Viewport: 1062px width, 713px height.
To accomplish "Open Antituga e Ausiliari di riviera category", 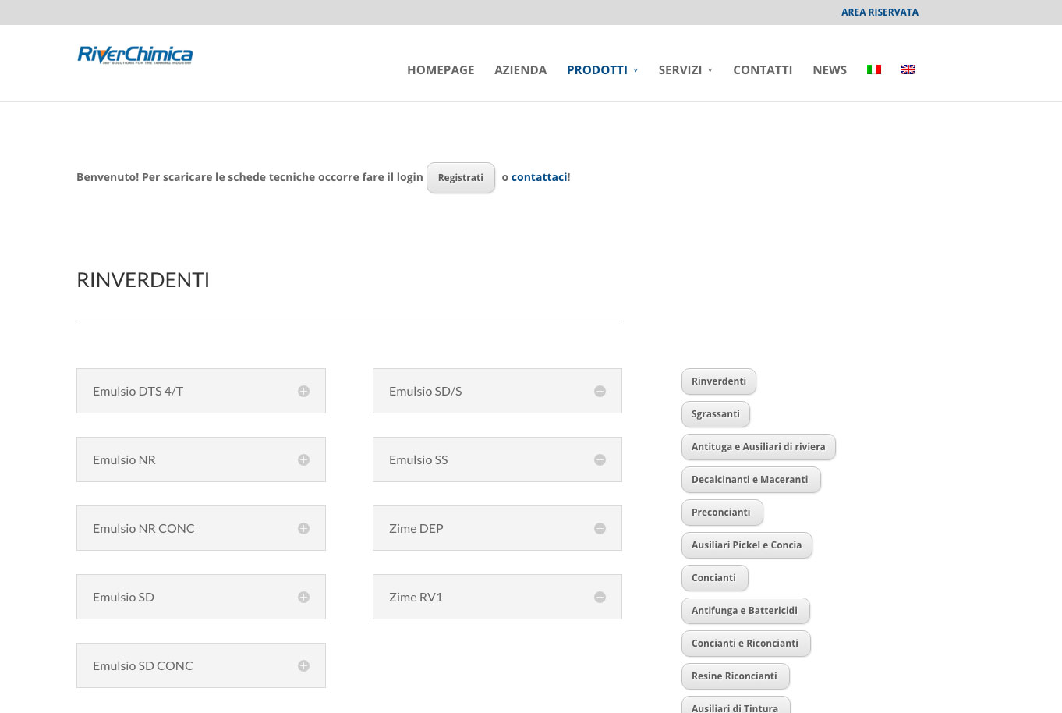I will pyautogui.click(x=759, y=447).
